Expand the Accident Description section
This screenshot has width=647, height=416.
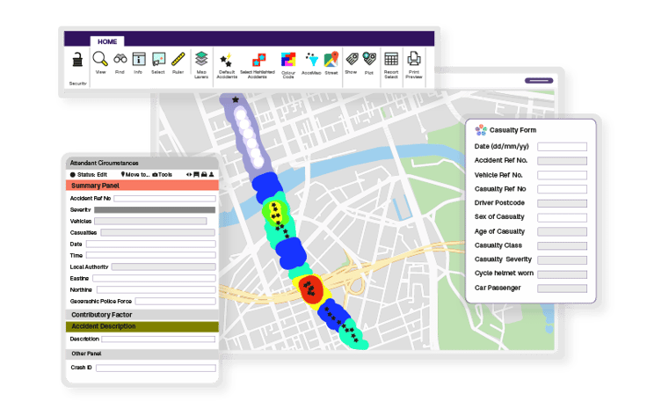[x=142, y=326]
